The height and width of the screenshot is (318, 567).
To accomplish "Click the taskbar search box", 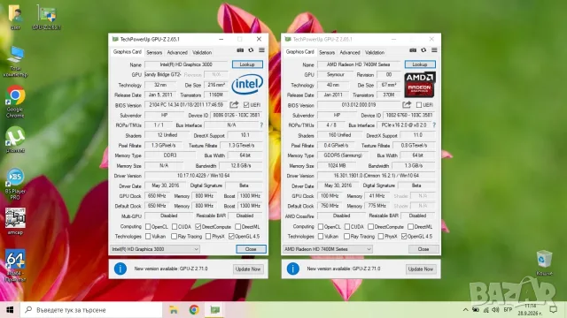I will pyautogui.click(x=91, y=310).
